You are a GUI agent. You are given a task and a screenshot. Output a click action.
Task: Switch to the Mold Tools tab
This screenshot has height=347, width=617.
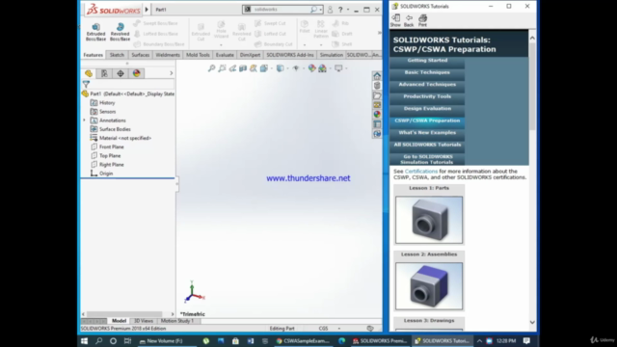pos(198,55)
